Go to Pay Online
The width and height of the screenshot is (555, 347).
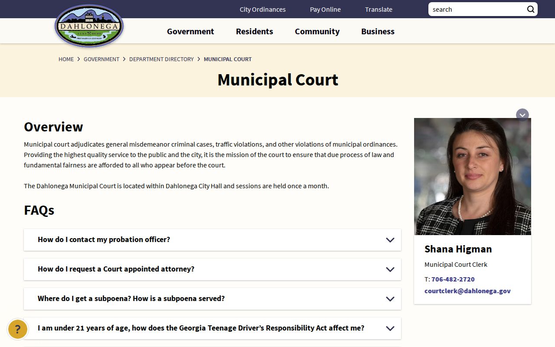(x=325, y=9)
